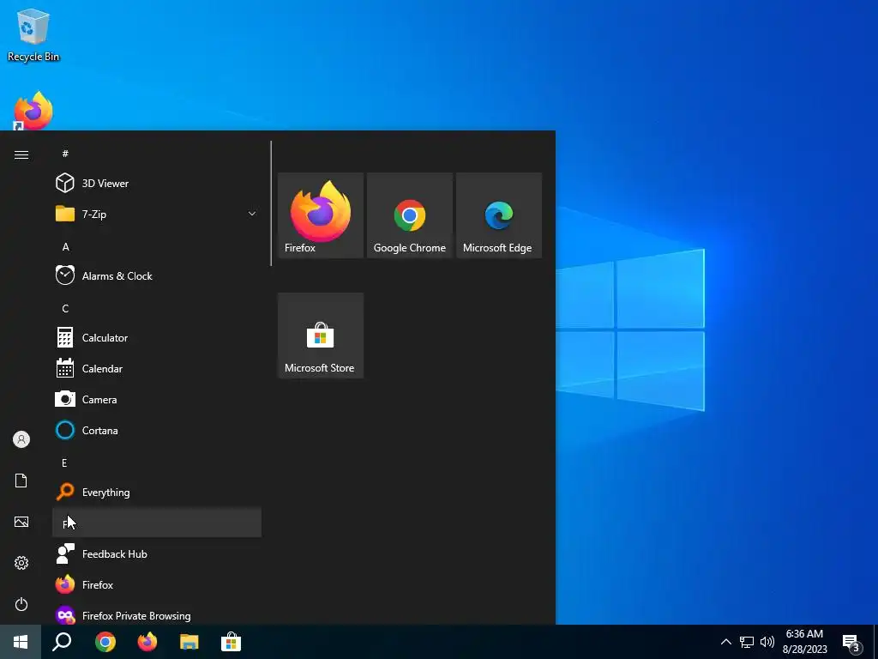Open 3D Viewer from the app list
This screenshot has width=878, height=659.
[157, 184]
